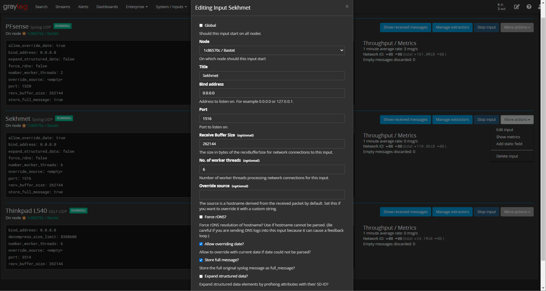
Task: Click the 6 in / 2 out throughput indicator
Action: point(501,7)
